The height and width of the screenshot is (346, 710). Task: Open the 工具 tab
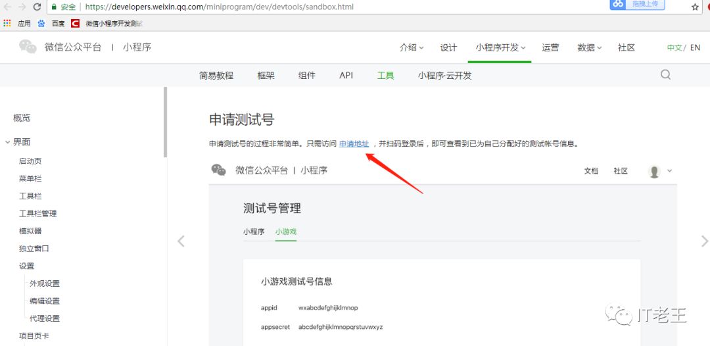point(385,76)
